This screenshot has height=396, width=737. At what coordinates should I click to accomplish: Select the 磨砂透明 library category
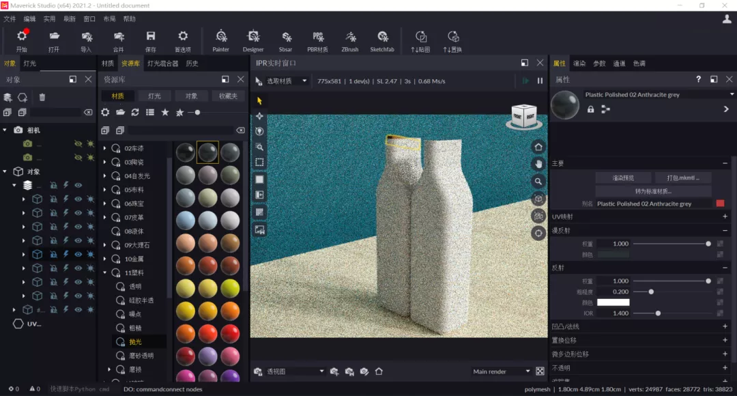(141, 356)
